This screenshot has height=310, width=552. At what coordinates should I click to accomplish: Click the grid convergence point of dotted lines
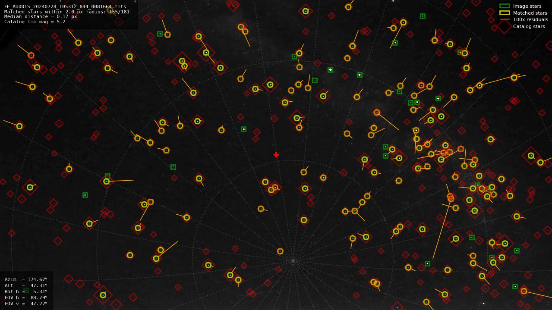293,261
